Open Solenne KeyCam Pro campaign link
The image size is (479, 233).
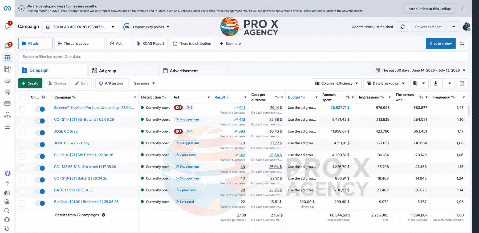pyautogui.click(x=94, y=108)
